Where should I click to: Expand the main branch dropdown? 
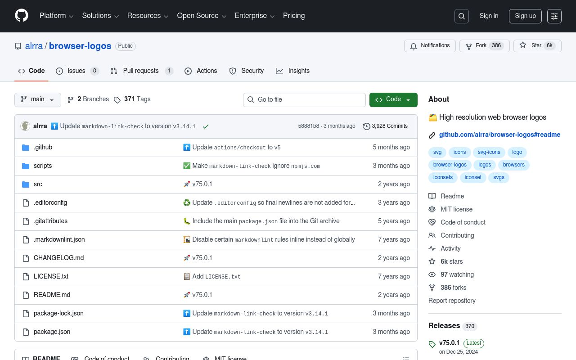point(38,99)
